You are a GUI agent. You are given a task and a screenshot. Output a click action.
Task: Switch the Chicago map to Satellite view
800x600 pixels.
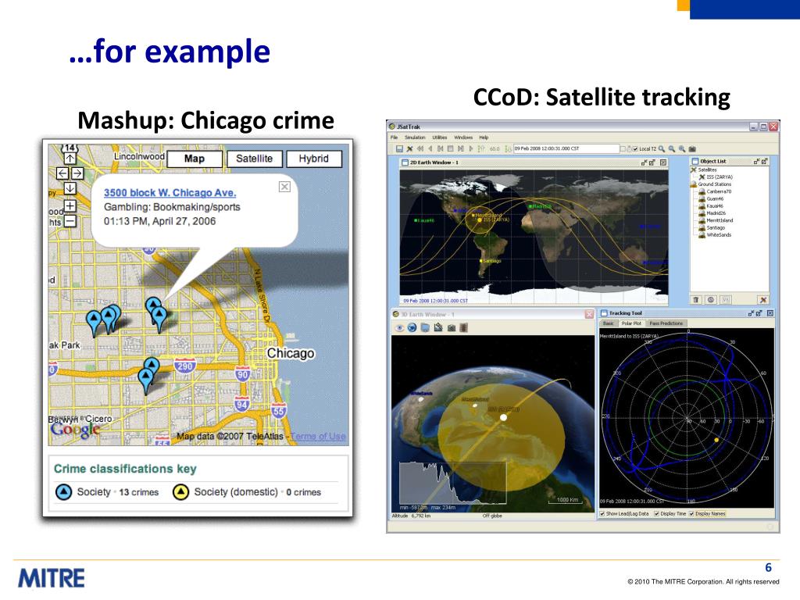[x=254, y=159]
